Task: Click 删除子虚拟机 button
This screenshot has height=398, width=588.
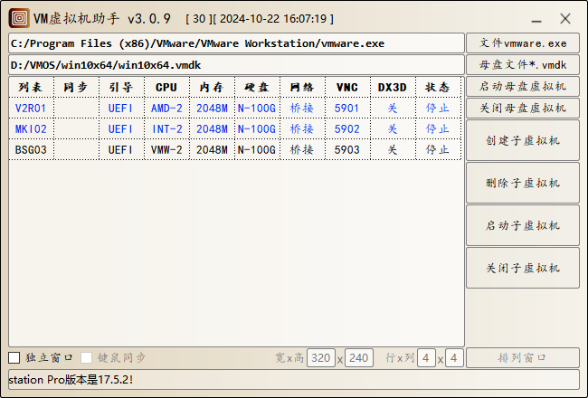Action: 523,183
